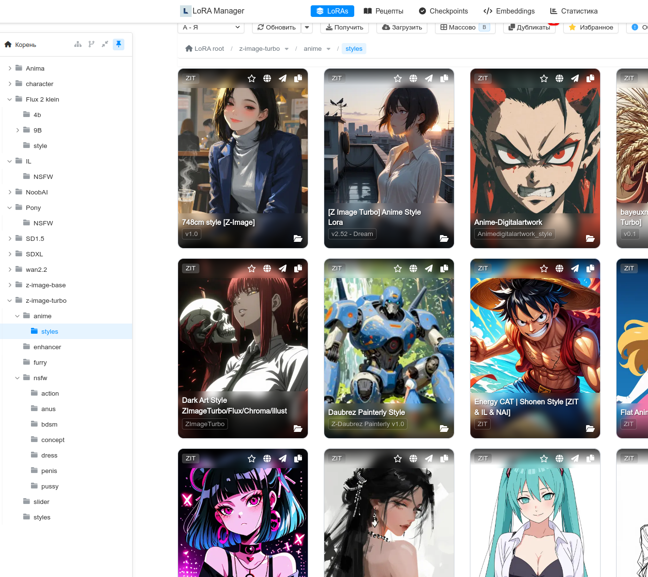Click the Получить fetch button
Viewport: 648px width, 577px height.
coord(345,28)
